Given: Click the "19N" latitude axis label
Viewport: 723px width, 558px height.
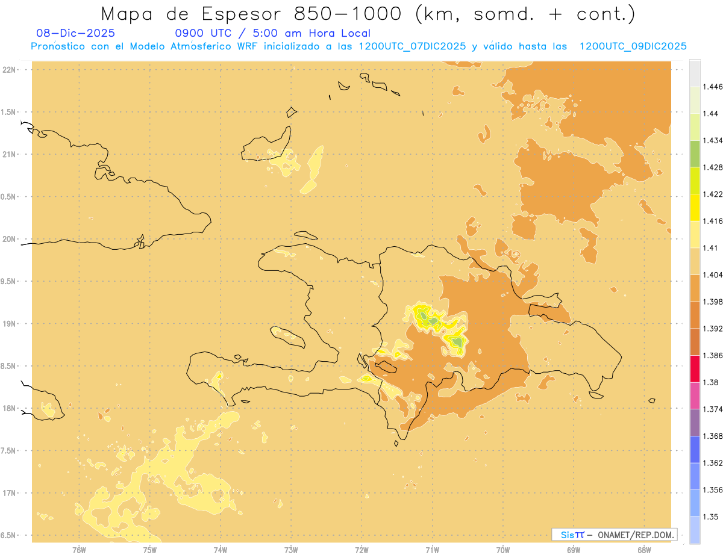Looking at the screenshot, I should pyautogui.click(x=9, y=323).
